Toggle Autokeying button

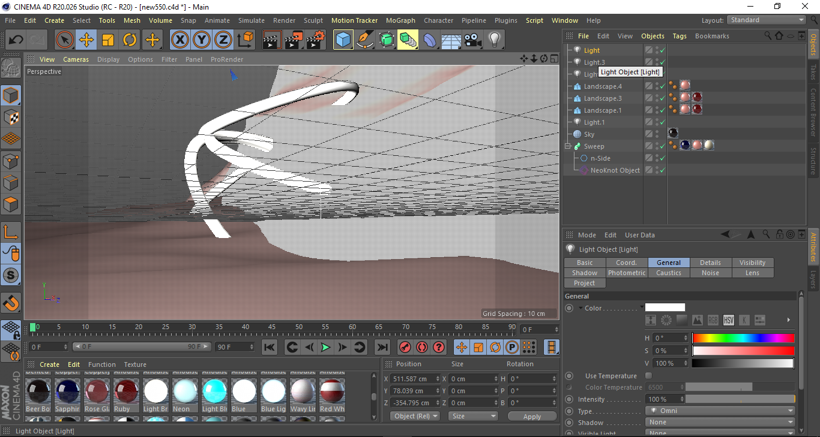coord(422,347)
